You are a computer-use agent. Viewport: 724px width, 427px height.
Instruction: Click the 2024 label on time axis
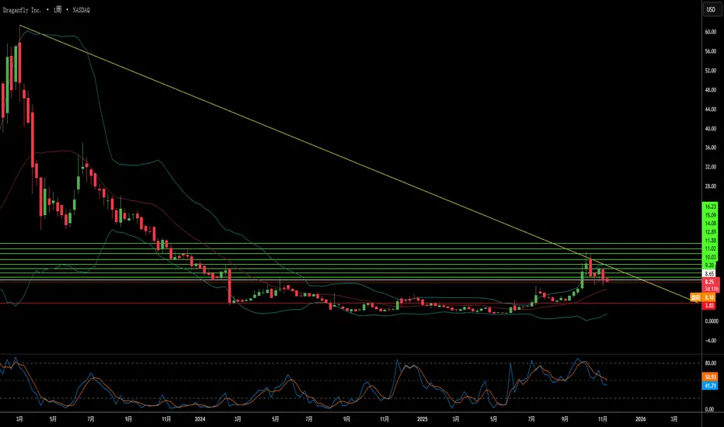click(199, 418)
